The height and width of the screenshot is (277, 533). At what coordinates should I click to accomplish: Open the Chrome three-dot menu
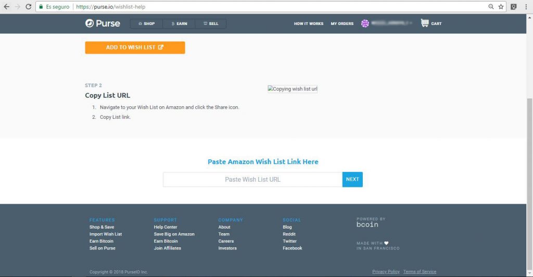526,7
